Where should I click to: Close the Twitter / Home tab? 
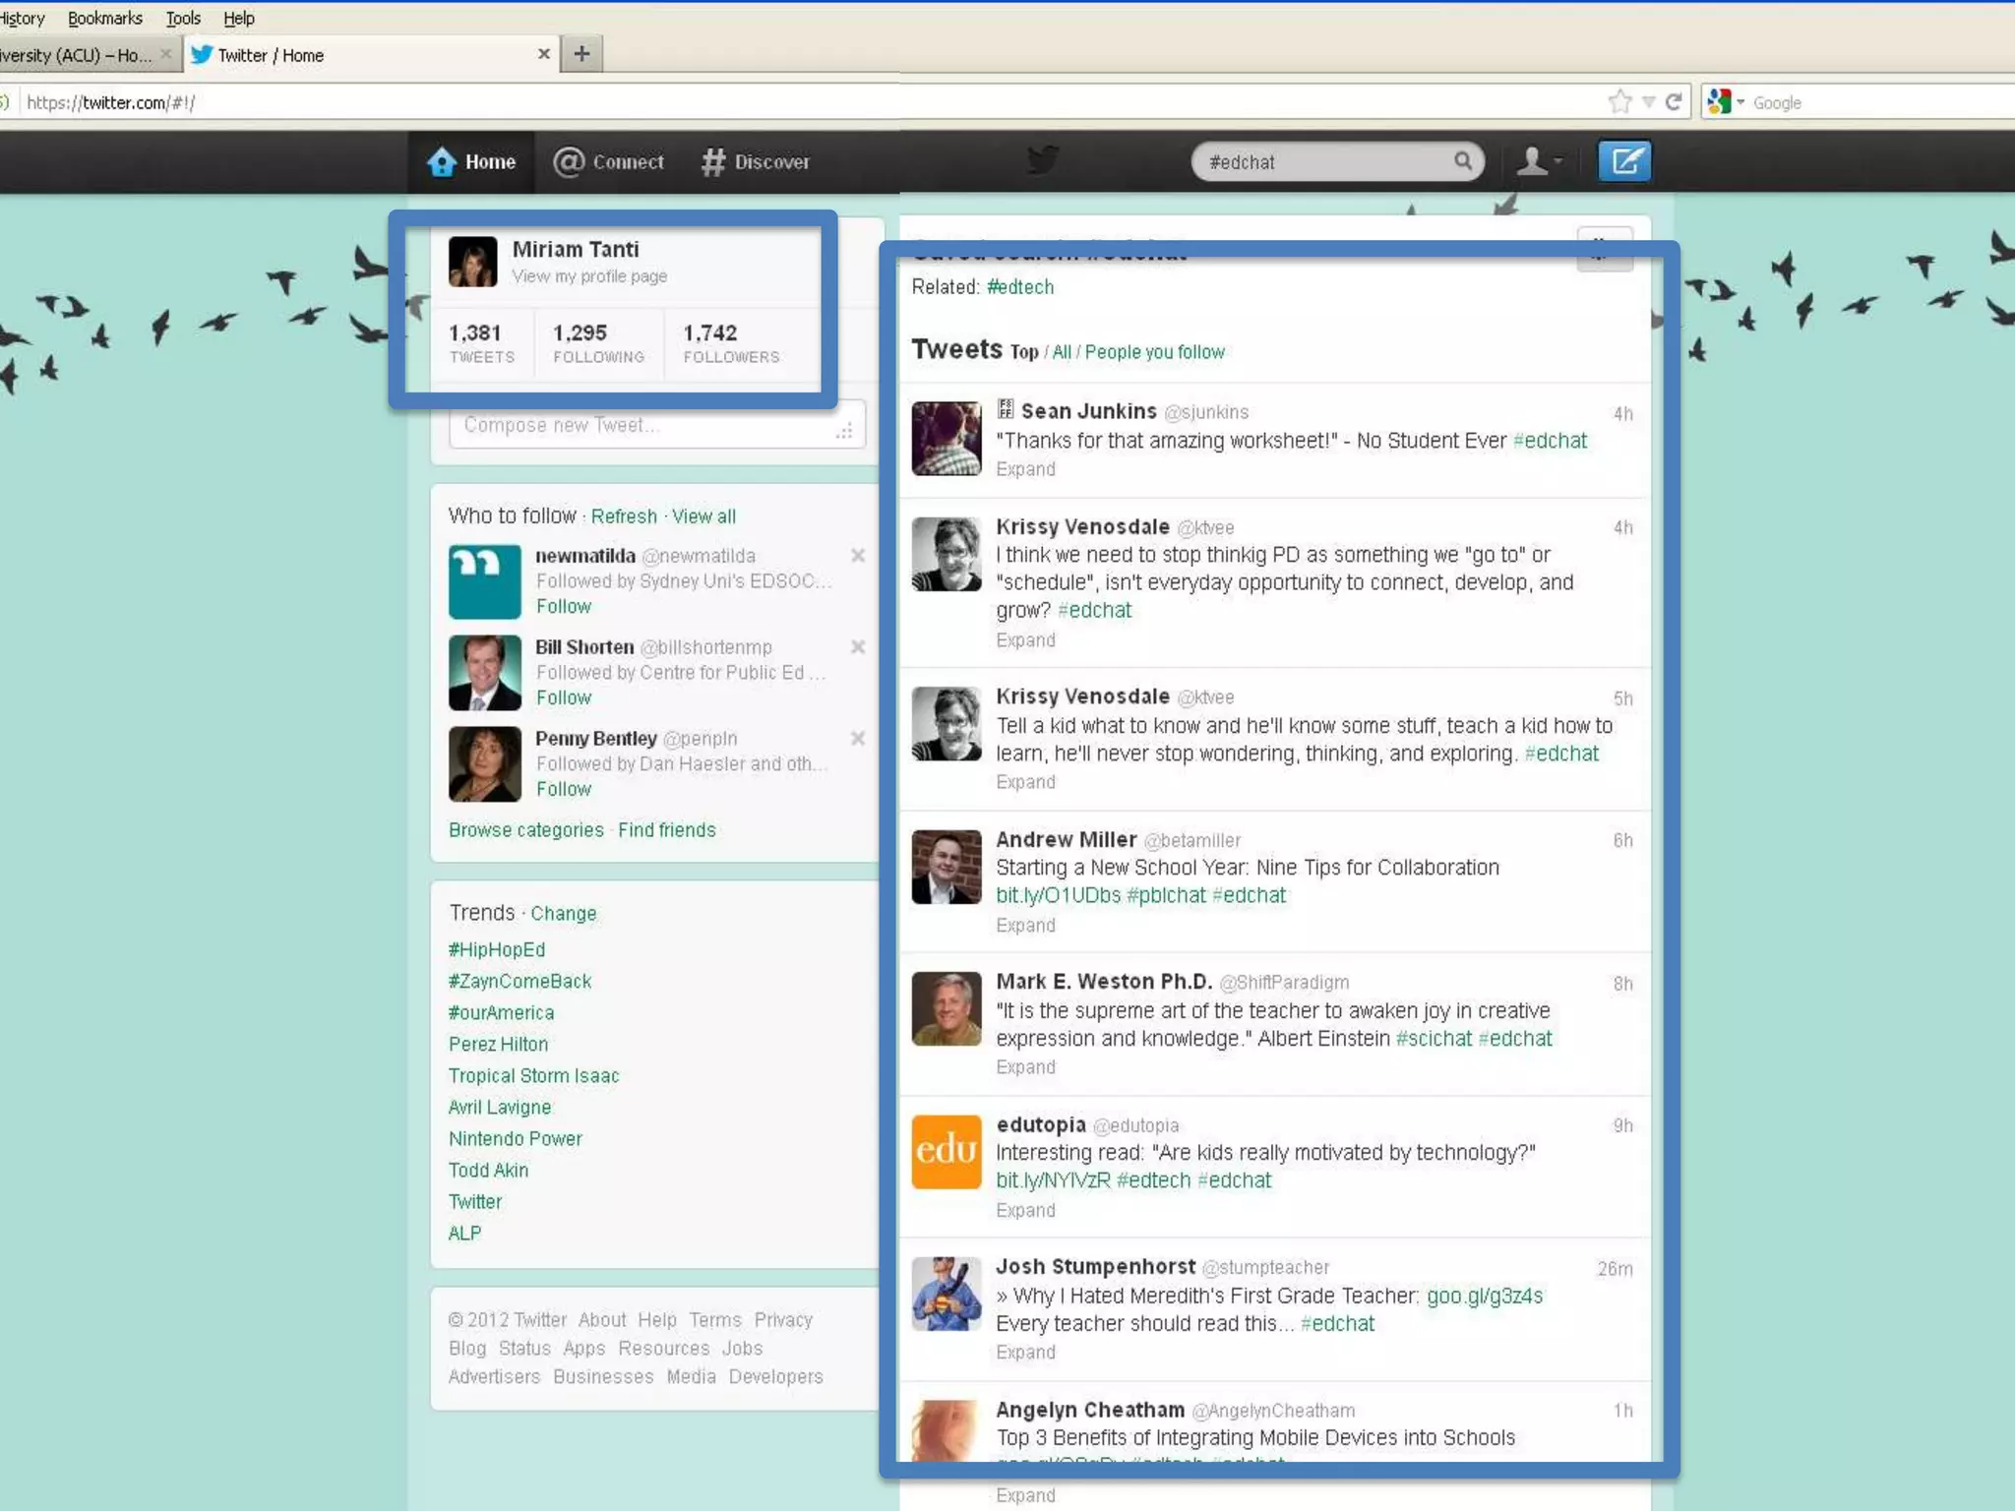click(543, 54)
